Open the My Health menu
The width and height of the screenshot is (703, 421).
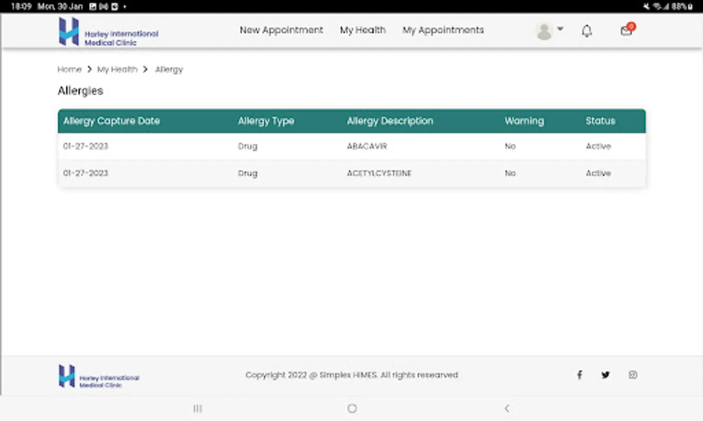click(x=363, y=30)
